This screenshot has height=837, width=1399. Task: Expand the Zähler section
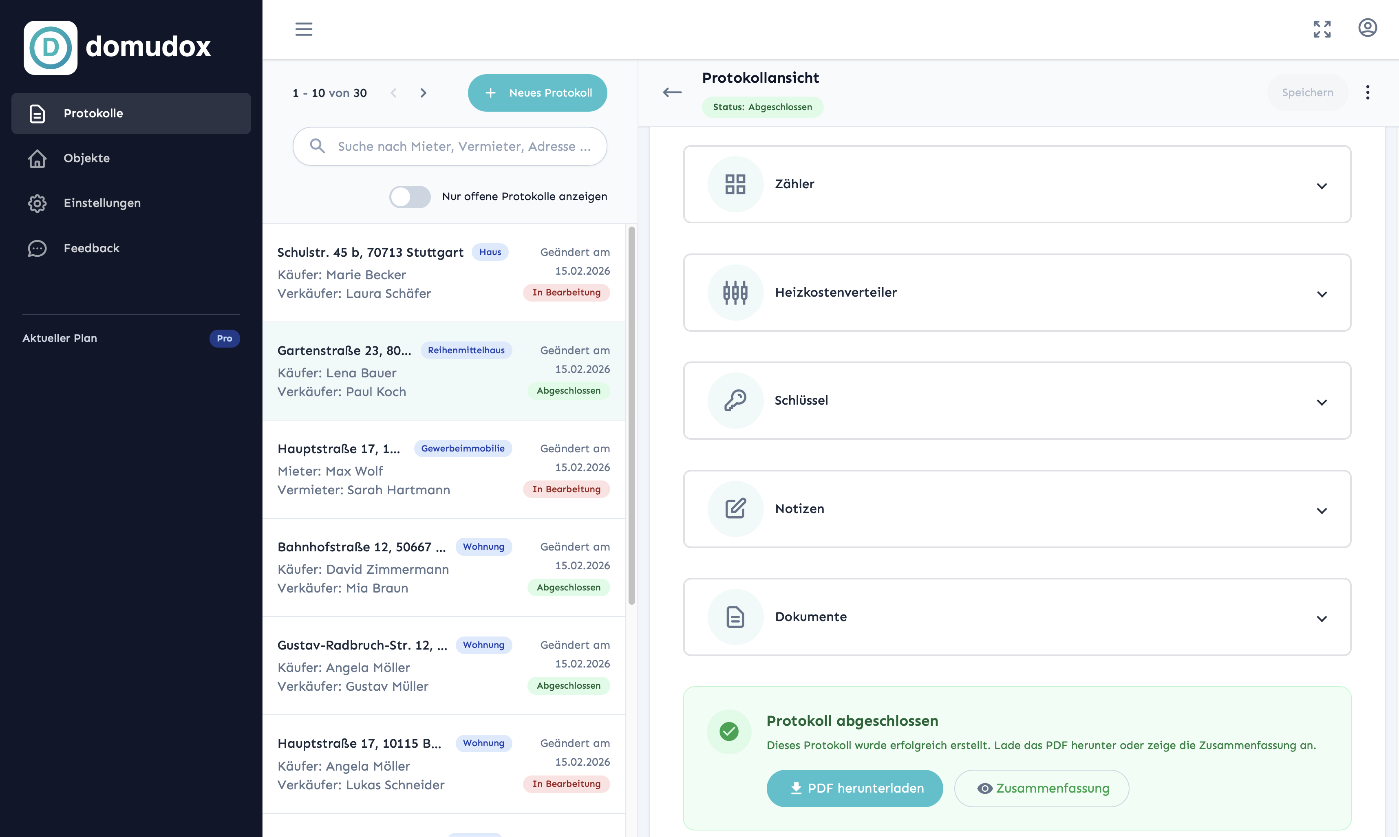(1322, 185)
